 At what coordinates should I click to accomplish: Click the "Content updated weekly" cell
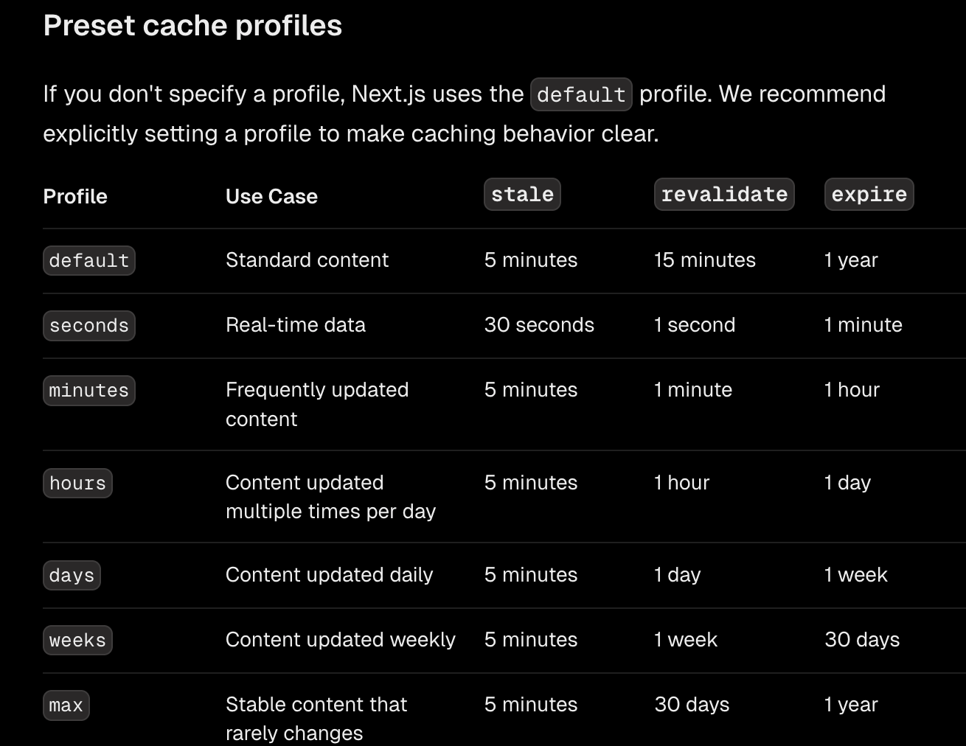(x=341, y=640)
